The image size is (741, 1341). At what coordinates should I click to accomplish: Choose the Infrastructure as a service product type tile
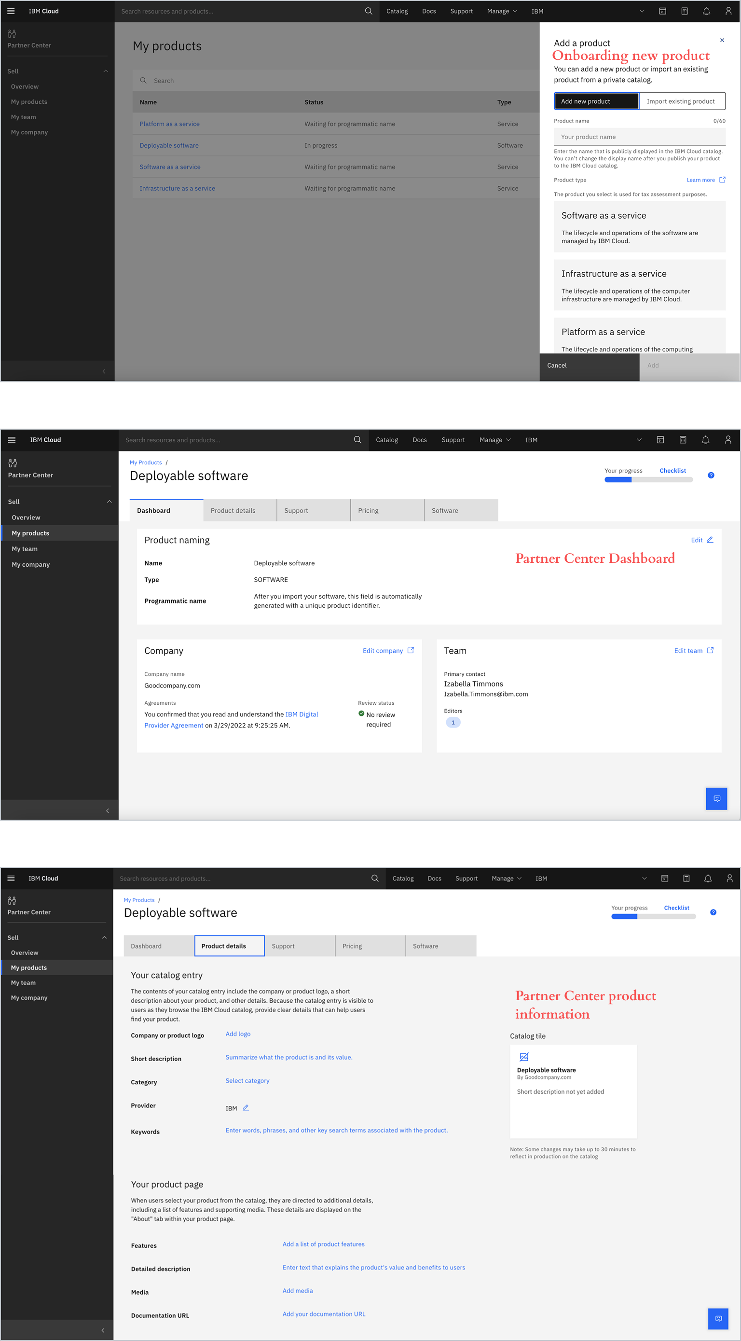tap(639, 285)
